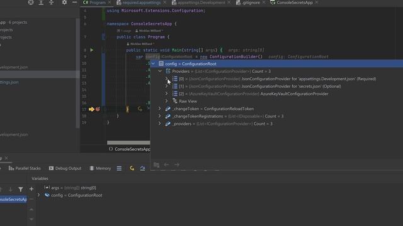Click the add watch plus icon
The width and height of the screenshot is (403, 226).
click(31, 189)
